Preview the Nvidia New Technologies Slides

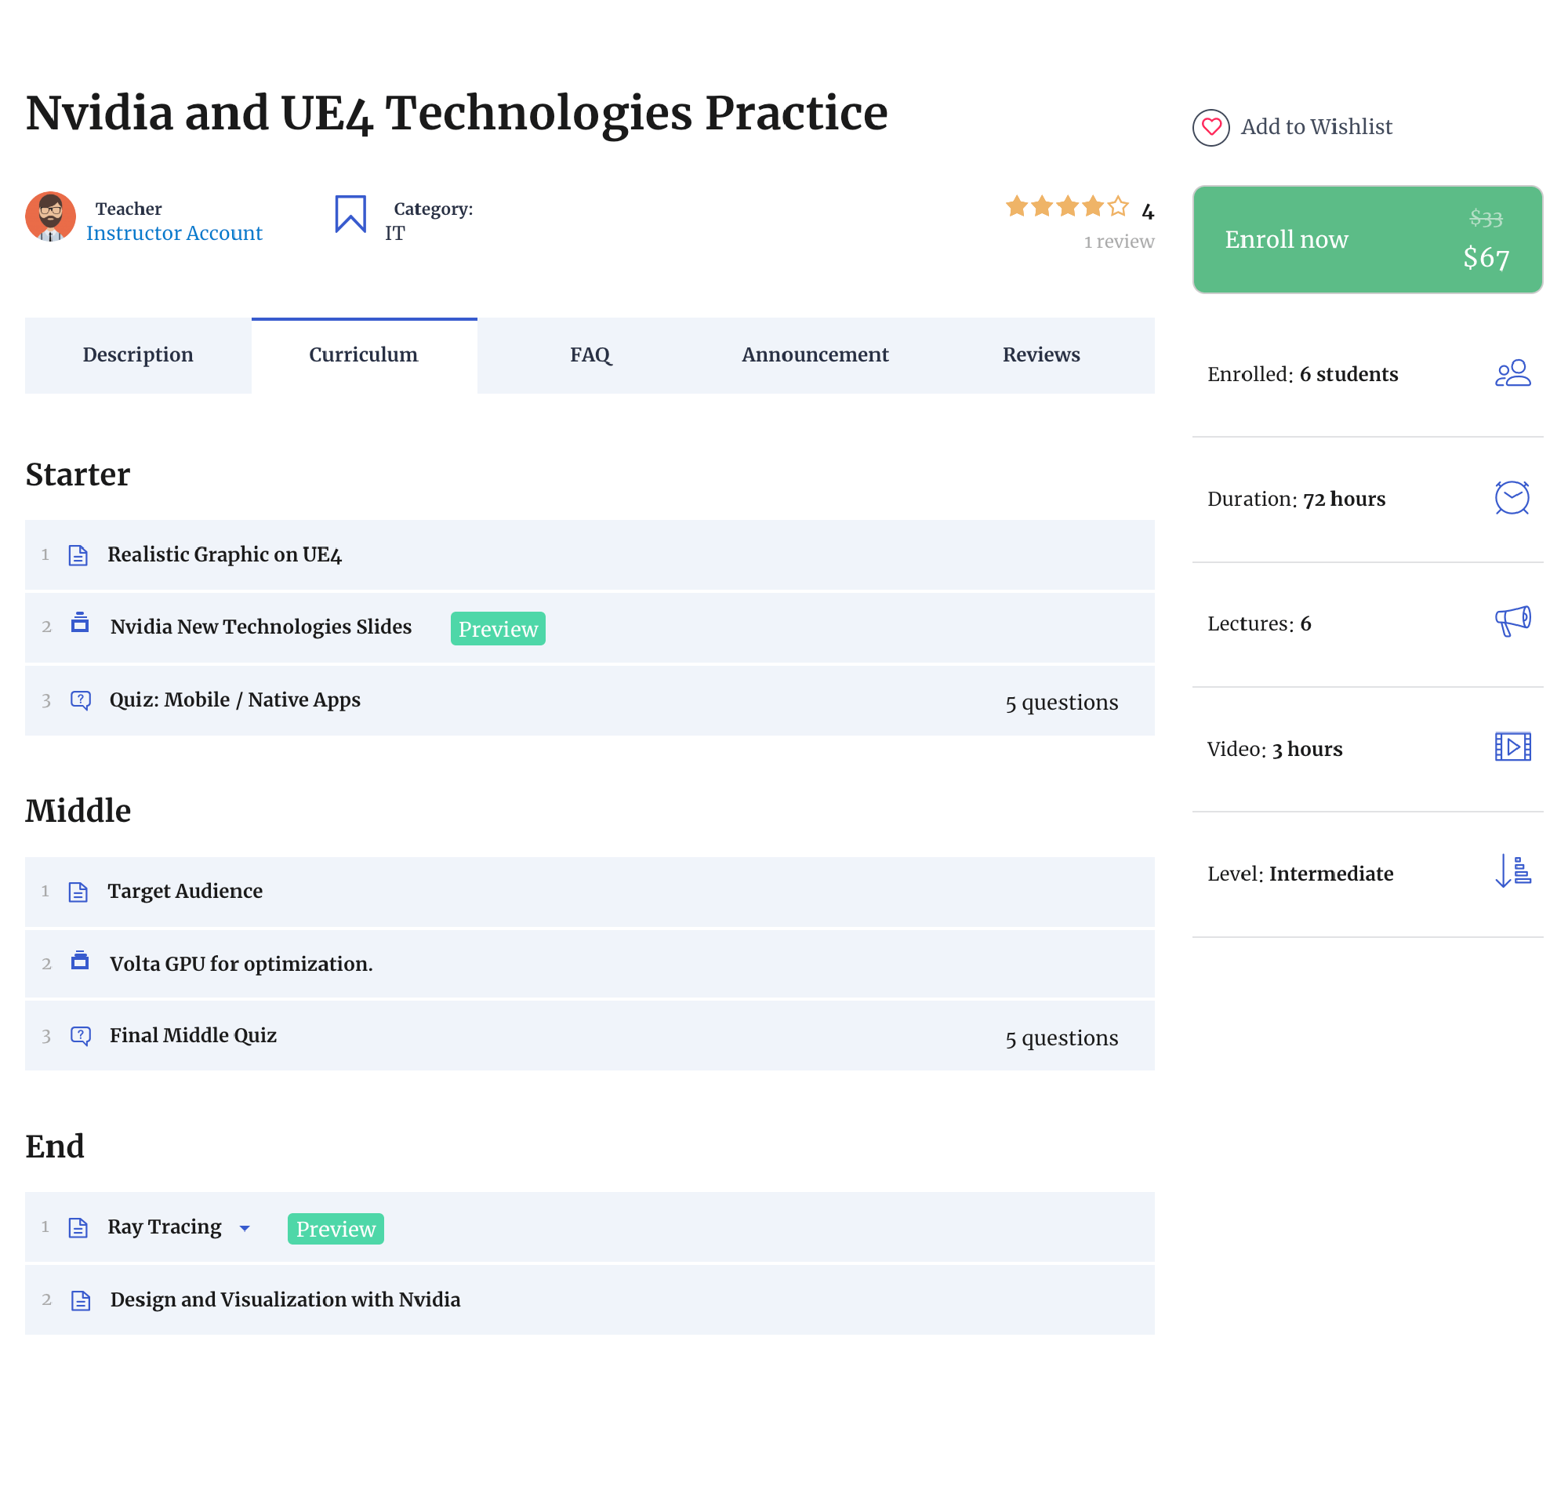498,629
